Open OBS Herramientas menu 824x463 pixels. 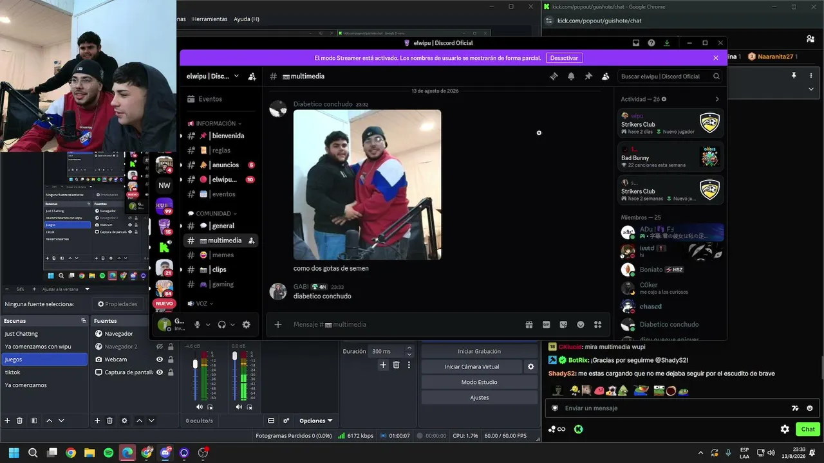(x=210, y=19)
